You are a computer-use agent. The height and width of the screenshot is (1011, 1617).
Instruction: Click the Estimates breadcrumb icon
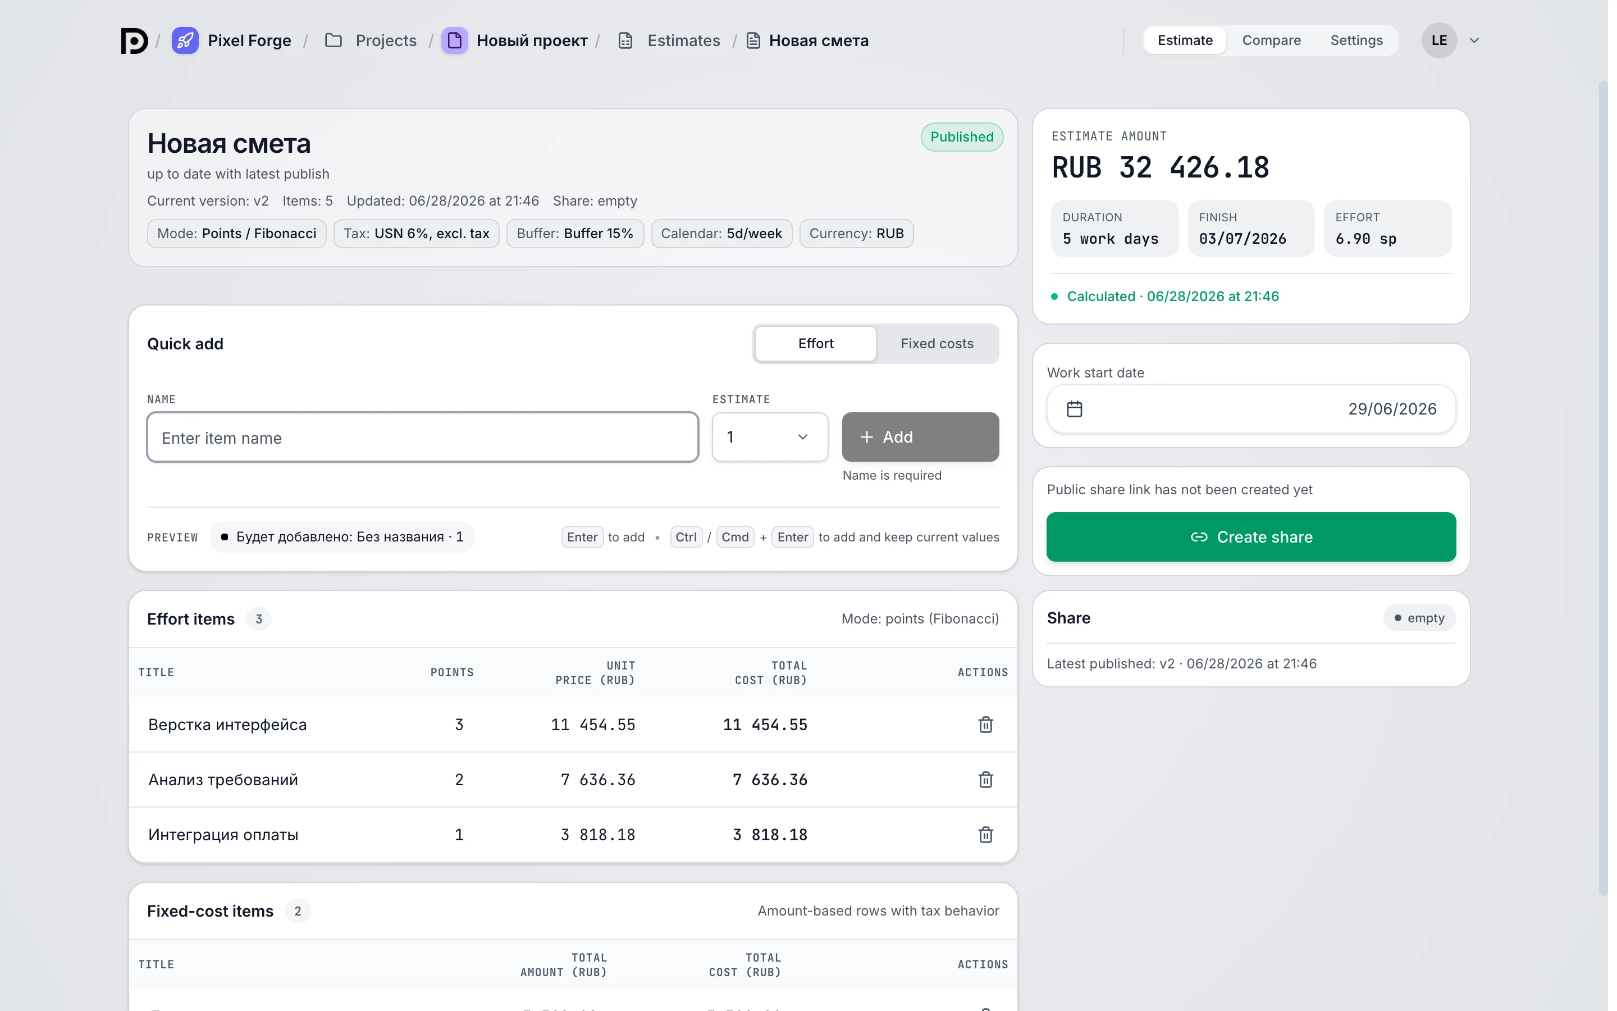coord(625,41)
